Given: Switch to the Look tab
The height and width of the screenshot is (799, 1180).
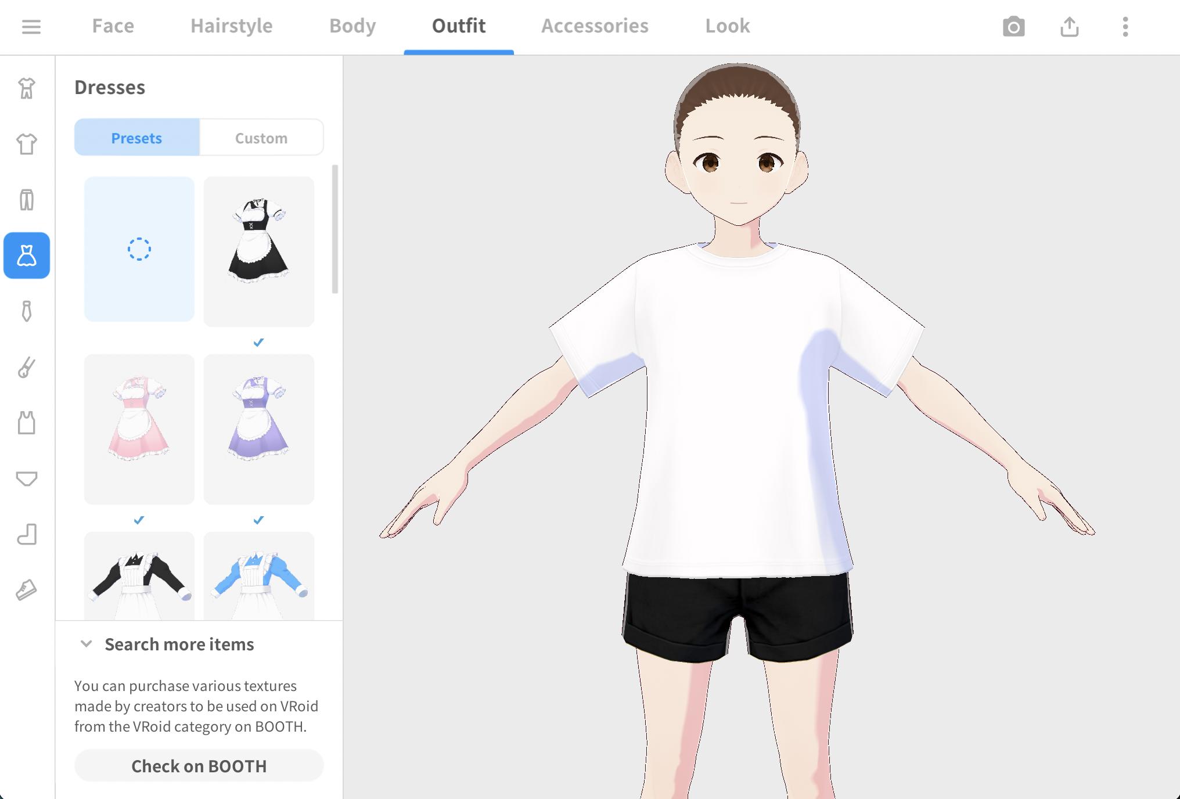Looking at the screenshot, I should 728,26.
